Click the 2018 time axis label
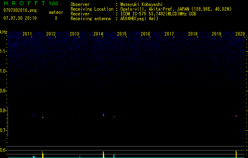This screenshot has width=248, height=158. pos(193,34)
